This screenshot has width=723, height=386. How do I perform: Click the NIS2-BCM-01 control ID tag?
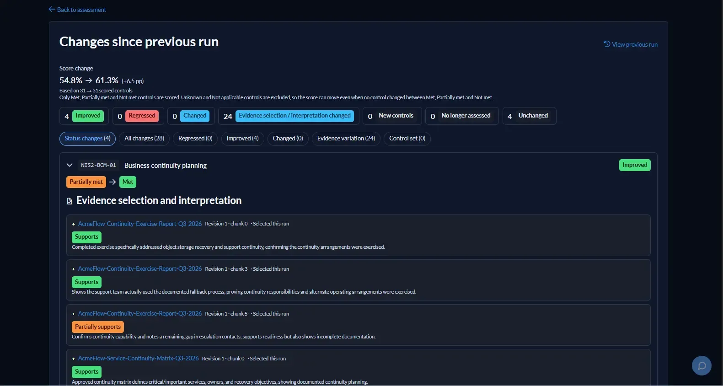[x=98, y=165]
